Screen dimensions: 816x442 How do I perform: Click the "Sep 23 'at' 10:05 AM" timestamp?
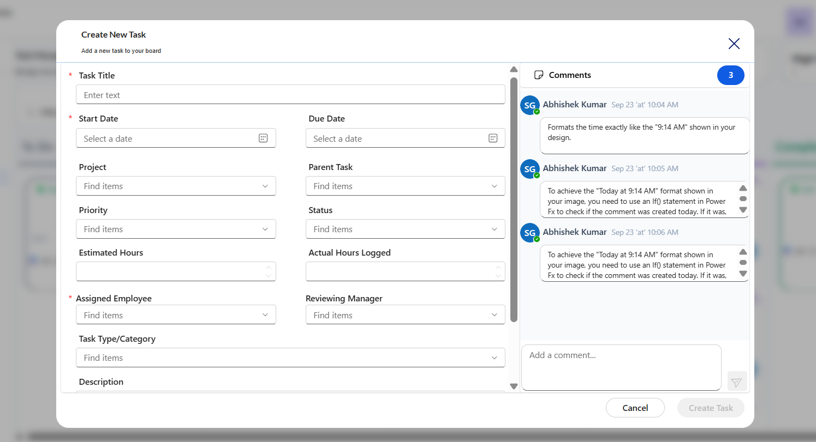tap(645, 168)
